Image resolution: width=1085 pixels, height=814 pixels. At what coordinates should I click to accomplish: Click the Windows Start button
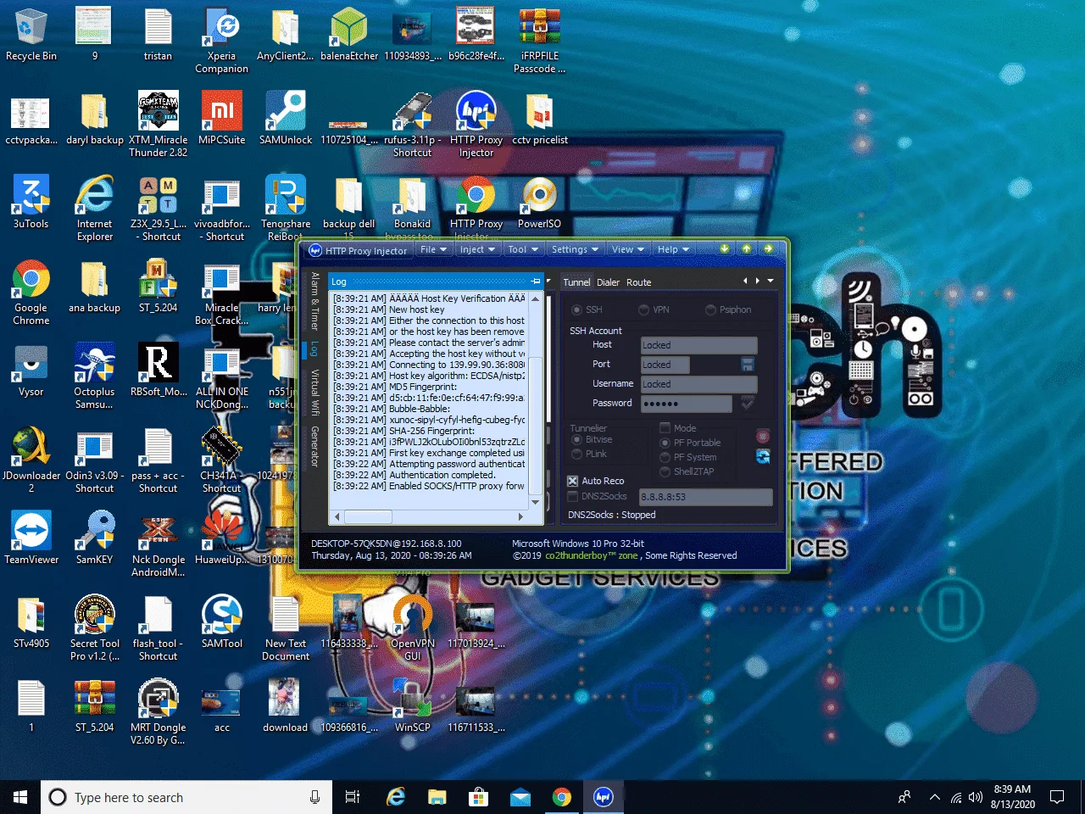20,797
